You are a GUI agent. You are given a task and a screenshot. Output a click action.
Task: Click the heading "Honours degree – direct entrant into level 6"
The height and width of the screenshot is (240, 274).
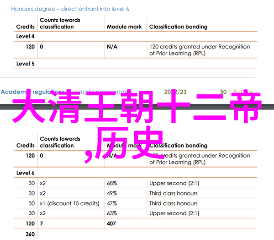coord(70,9)
